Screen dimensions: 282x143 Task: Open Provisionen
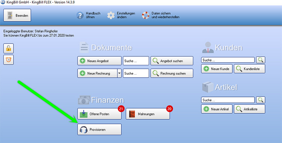[100, 129]
